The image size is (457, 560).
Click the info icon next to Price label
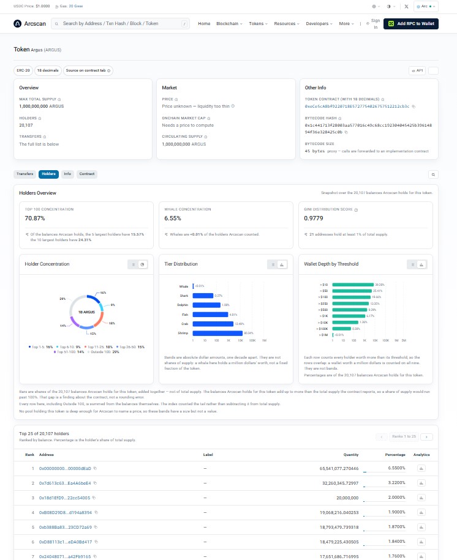click(176, 99)
